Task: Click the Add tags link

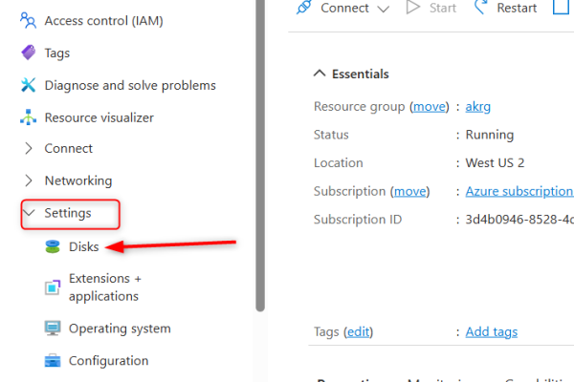Action: coord(491,331)
